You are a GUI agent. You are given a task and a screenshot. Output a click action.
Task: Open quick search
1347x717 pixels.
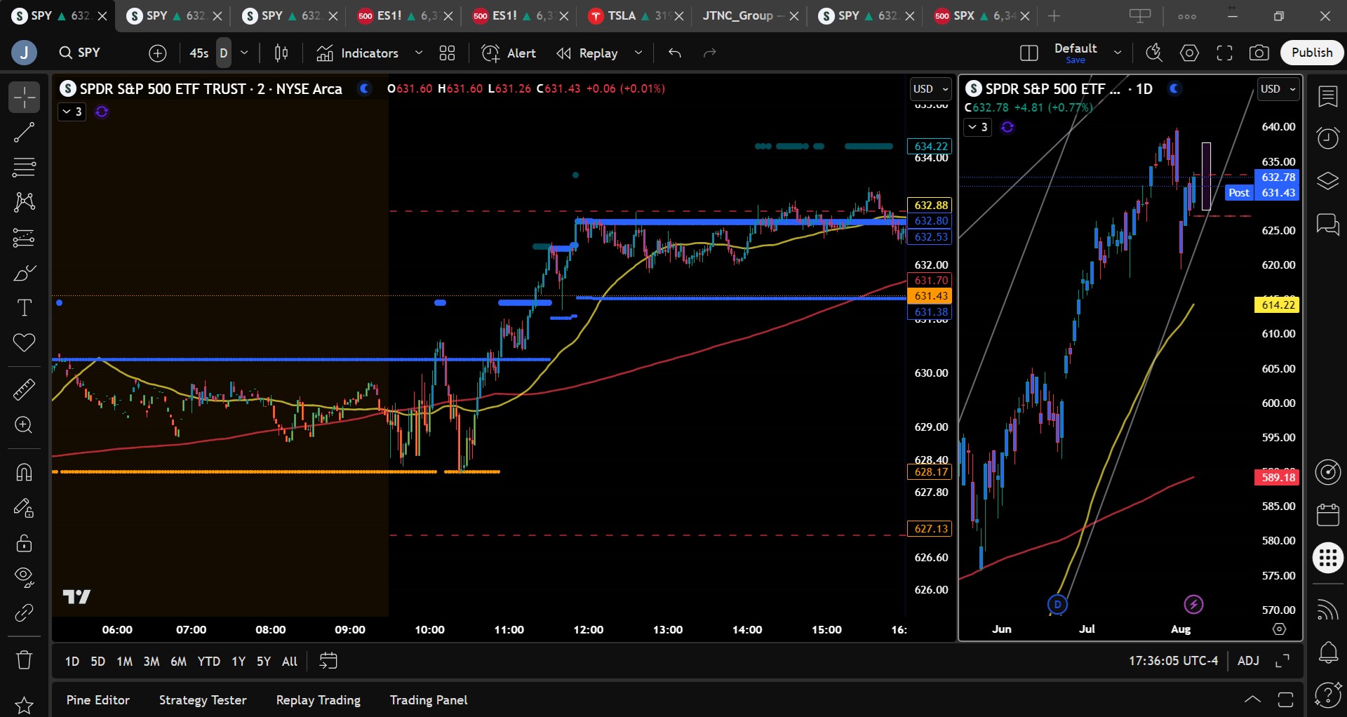tap(1154, 53)
